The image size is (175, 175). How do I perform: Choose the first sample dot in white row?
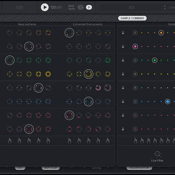[135, 88]
